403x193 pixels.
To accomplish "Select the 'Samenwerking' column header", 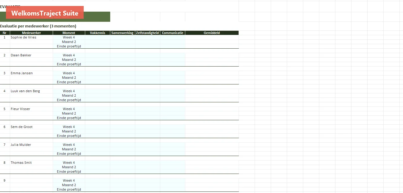I will click(x=122, y=33).
